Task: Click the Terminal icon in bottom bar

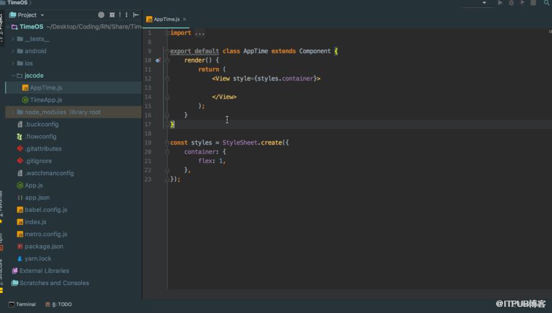Action: 12,304
